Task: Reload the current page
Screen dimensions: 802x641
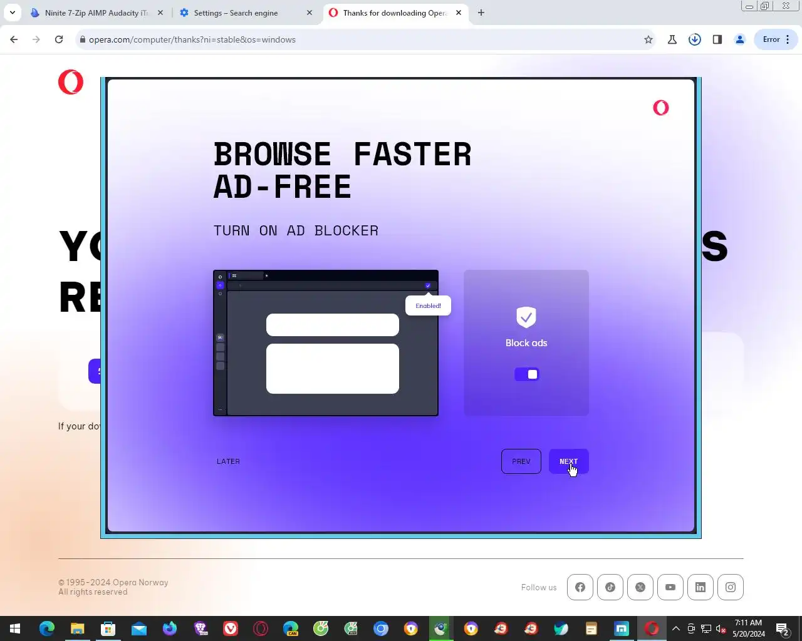Action: click(59, 39)
